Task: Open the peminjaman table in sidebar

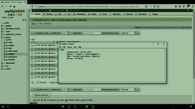Action: coord(12,57)
